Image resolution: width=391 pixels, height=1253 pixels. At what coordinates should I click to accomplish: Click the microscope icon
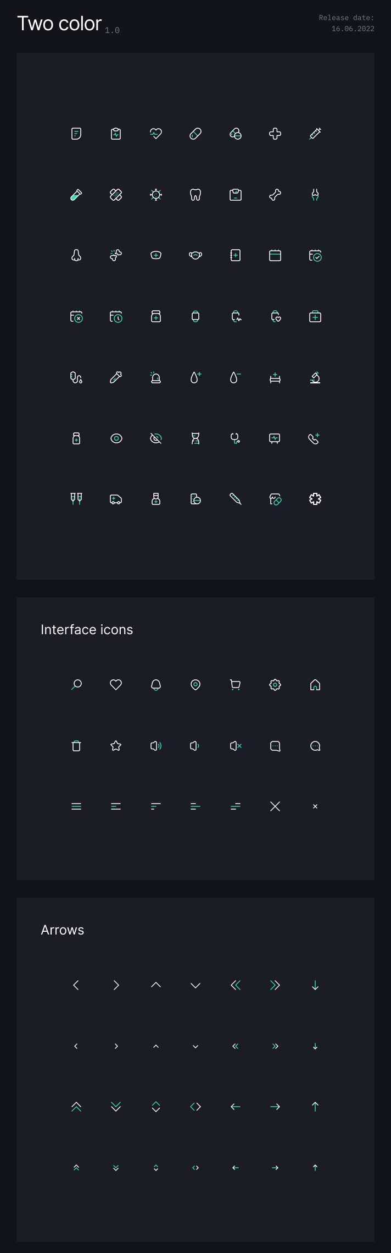pyautogui.click(x=315, y=377)
